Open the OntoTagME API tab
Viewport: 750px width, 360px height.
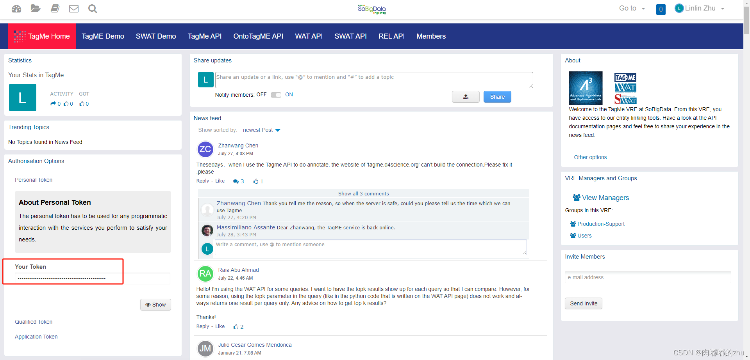coord(258,36)
